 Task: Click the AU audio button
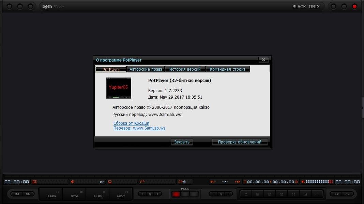click(x=17, y=194)
